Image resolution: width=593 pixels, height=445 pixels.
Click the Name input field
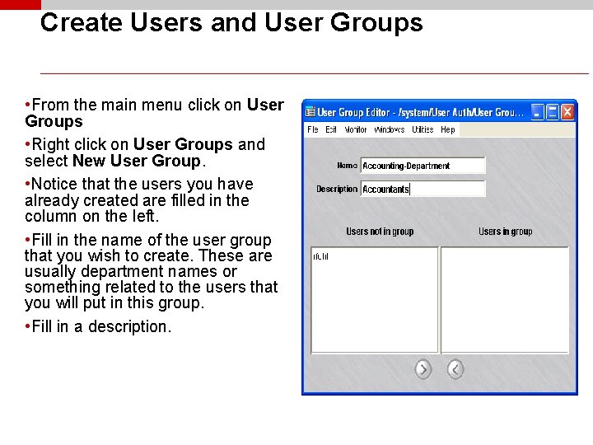coord(423,166)
